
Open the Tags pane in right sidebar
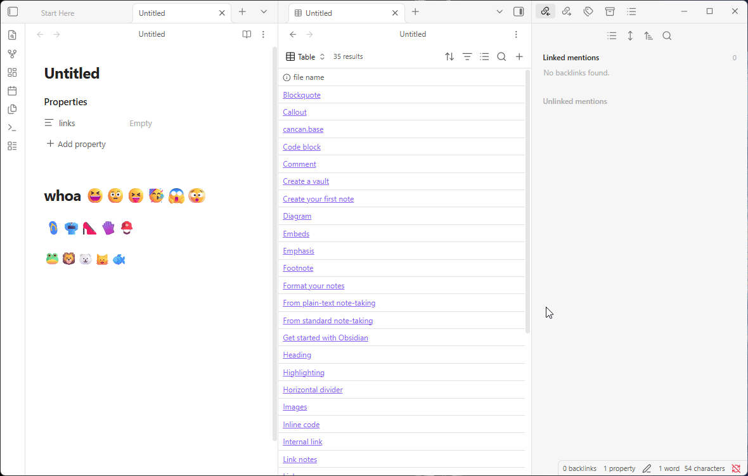[x=588, y=11]
